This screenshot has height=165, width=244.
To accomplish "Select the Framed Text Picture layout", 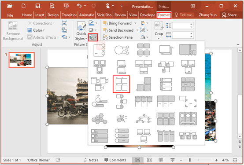I will coord(188,101).
